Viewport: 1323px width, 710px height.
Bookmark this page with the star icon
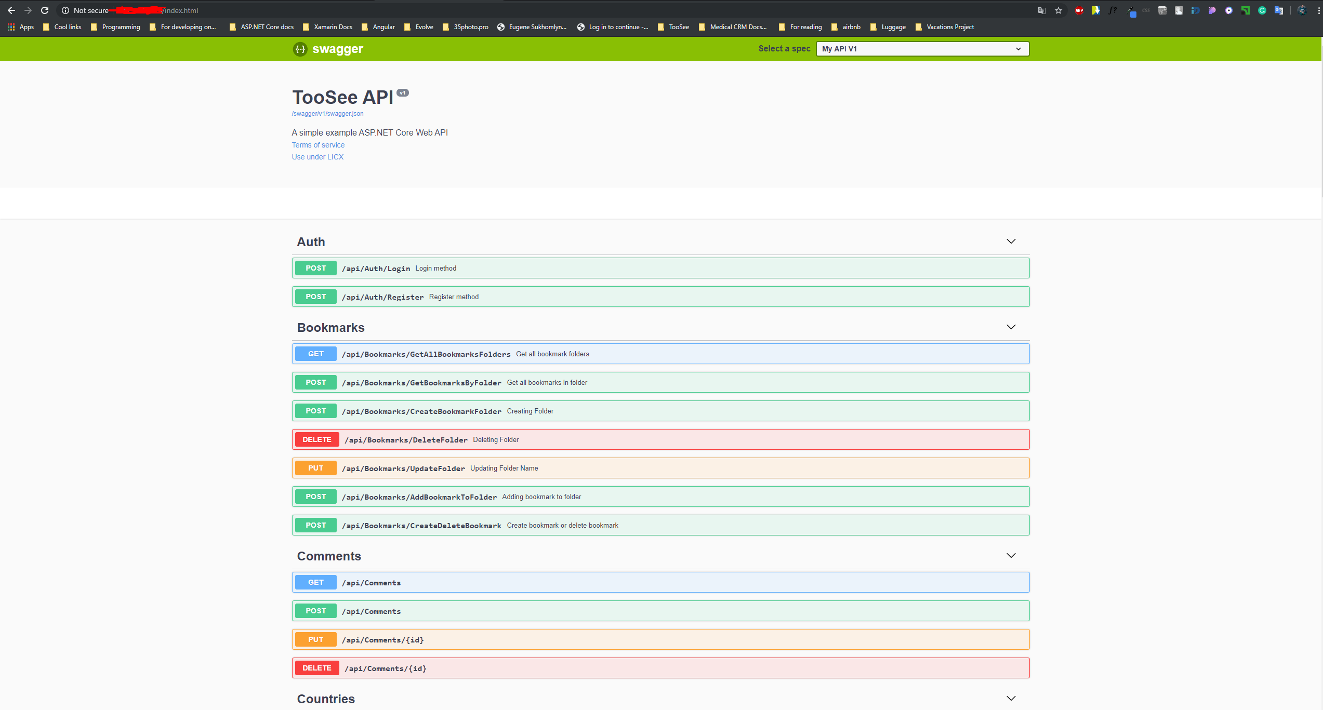click(1059, 10)
